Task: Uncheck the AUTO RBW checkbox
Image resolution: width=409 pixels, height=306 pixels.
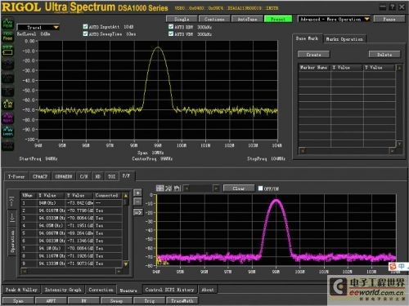Action: pos(171,27)
